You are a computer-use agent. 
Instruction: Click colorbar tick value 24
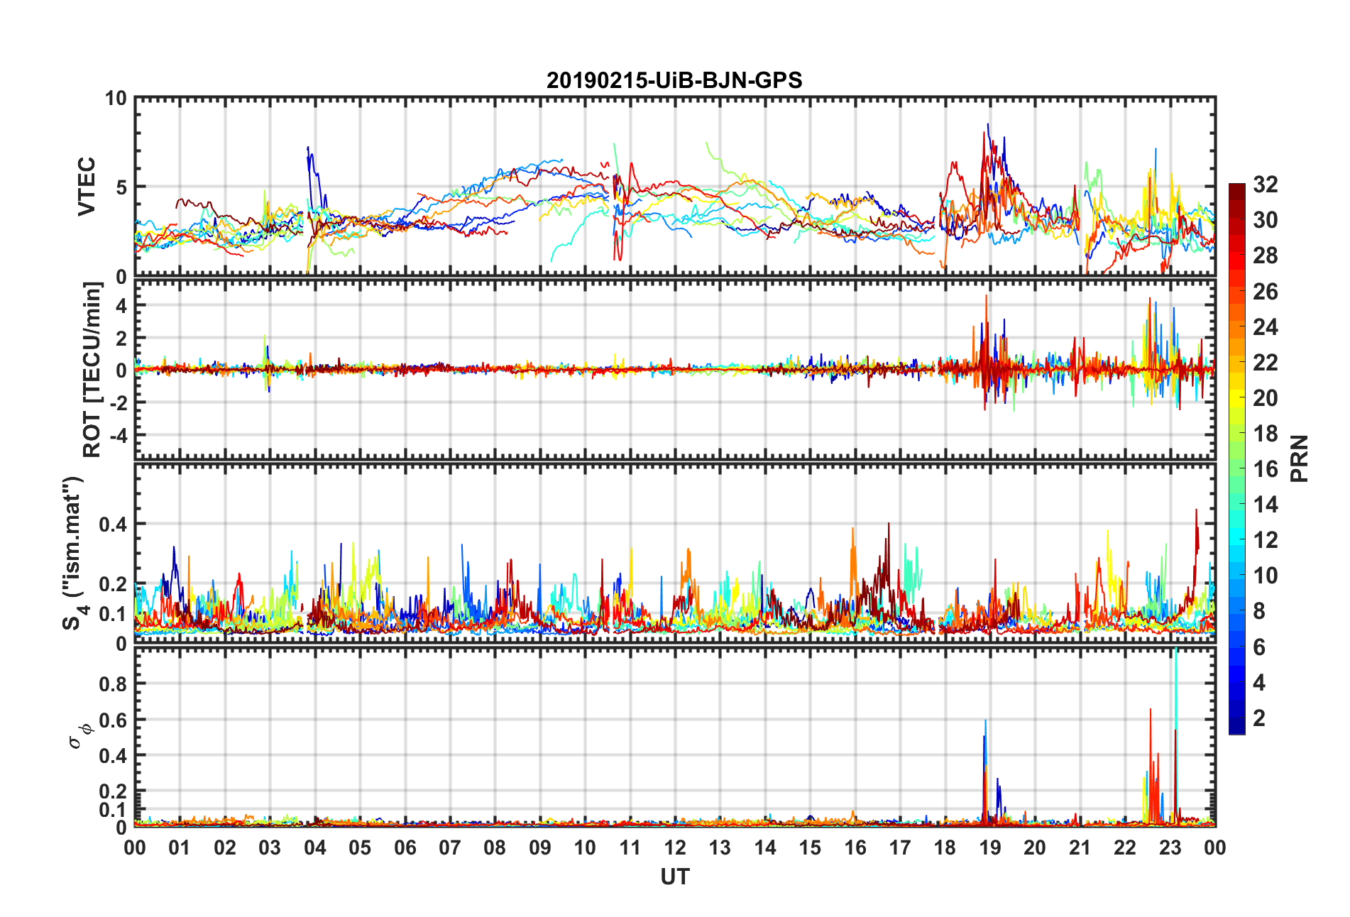pyautogui.click(x=1265, y=327)
